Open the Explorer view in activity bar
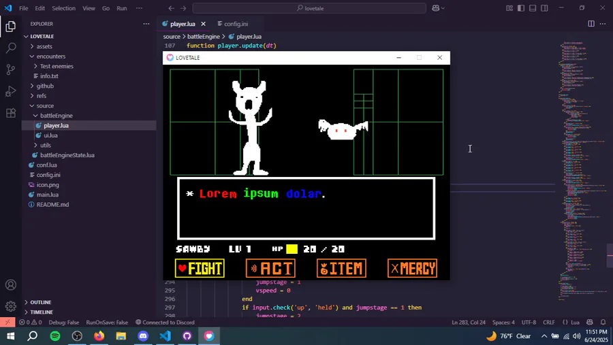Screen dimensions: 613x345 tap(10, 26)
